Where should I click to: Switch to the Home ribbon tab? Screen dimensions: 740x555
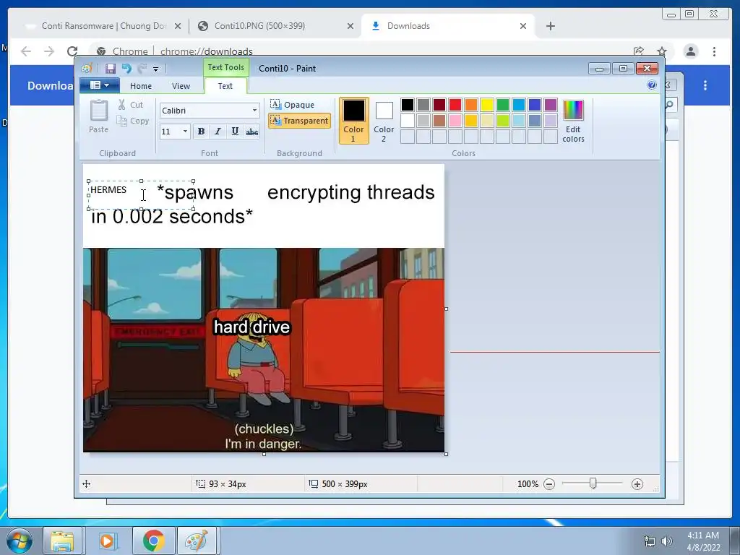[141, 86]
